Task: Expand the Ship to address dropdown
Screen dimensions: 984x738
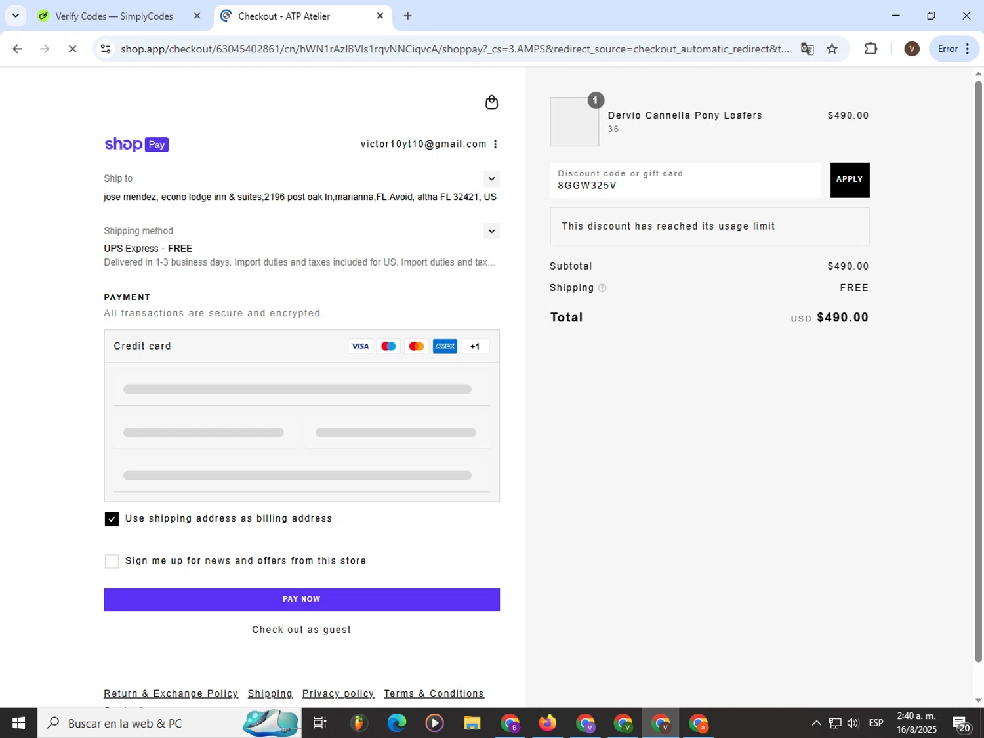Action: coord(491,179)
